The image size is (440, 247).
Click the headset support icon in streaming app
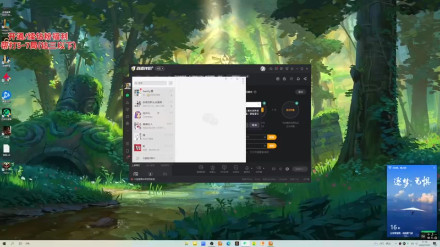click(x=271, y=69)
